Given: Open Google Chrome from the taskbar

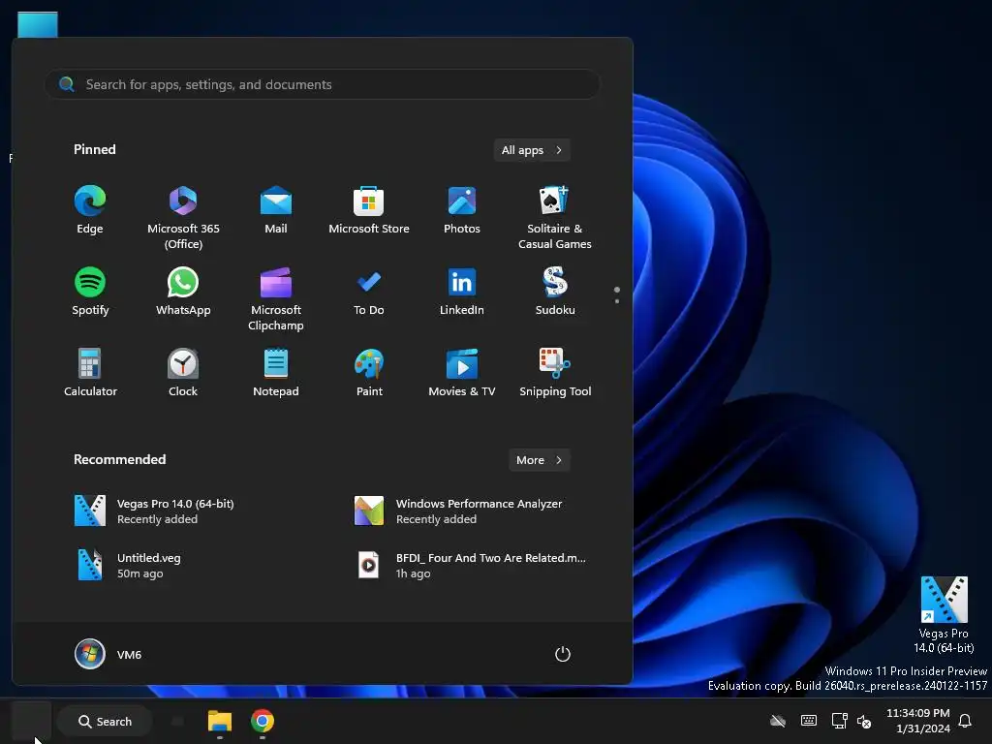Looking at the screenshot, I should tap(262, 721).
